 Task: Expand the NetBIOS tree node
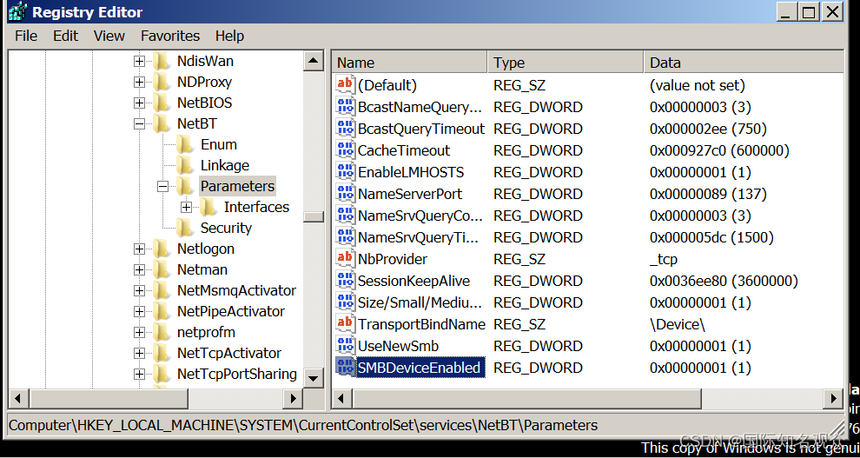(139, 103)
